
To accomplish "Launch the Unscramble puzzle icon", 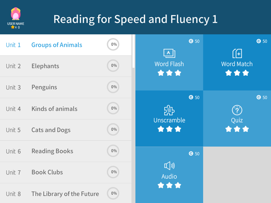I will [x=169, y=110].
